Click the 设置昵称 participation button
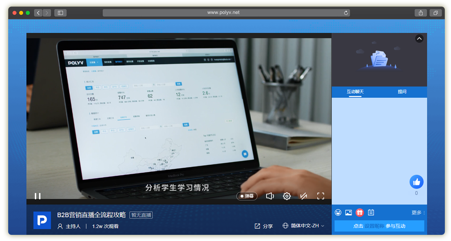451x241 pixels. click(379, 226)
